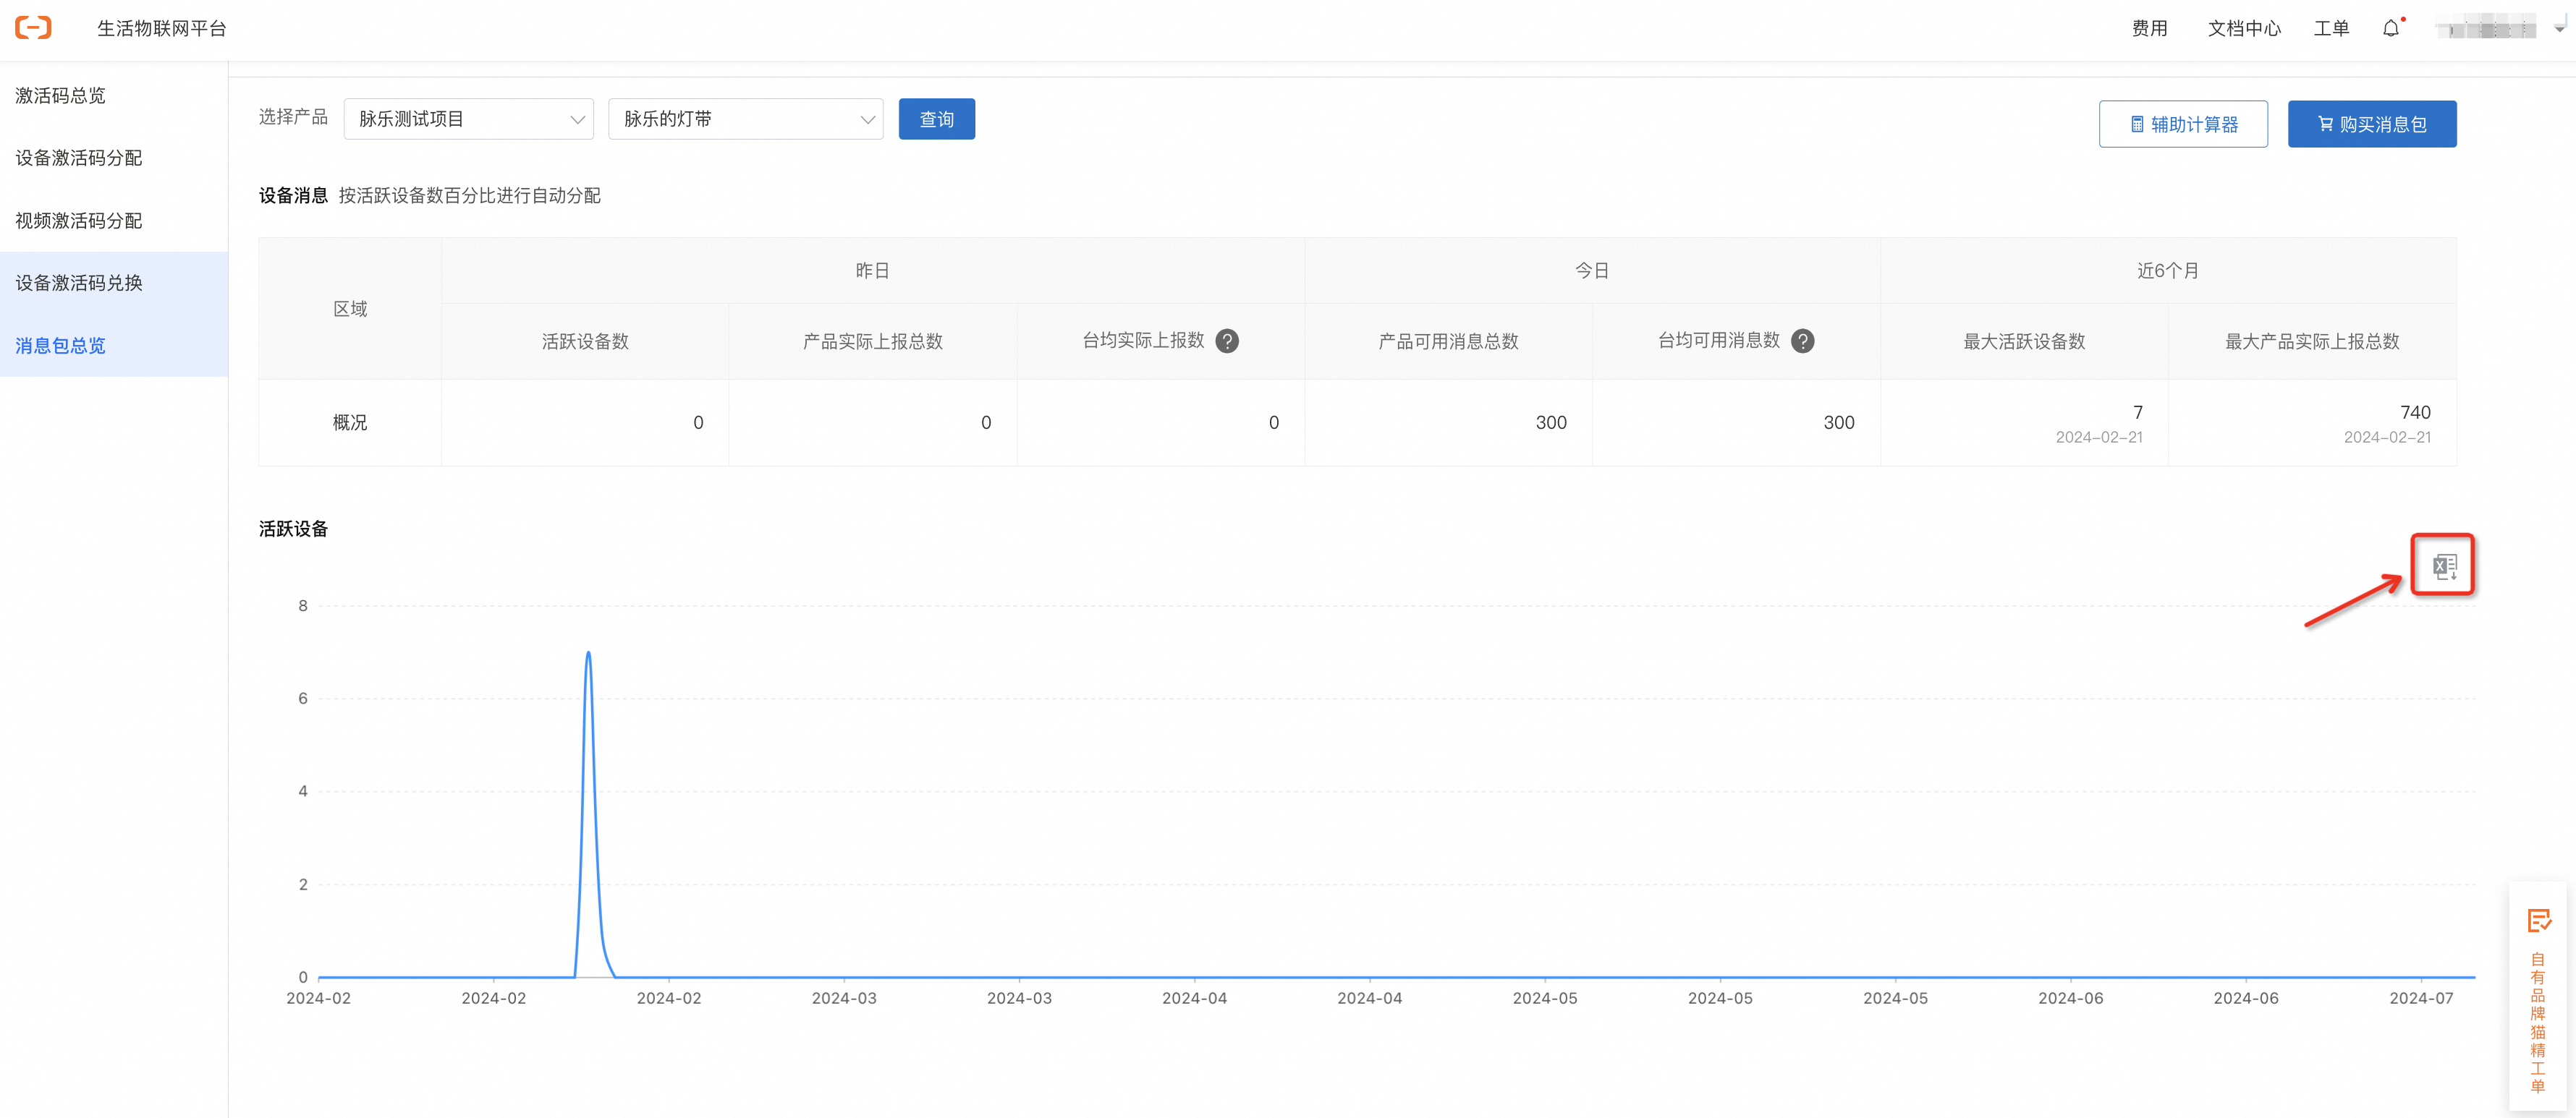Open the 费用 top menu
2576x1118 pixels.
pyautogui.click(x=2149, y=29)
